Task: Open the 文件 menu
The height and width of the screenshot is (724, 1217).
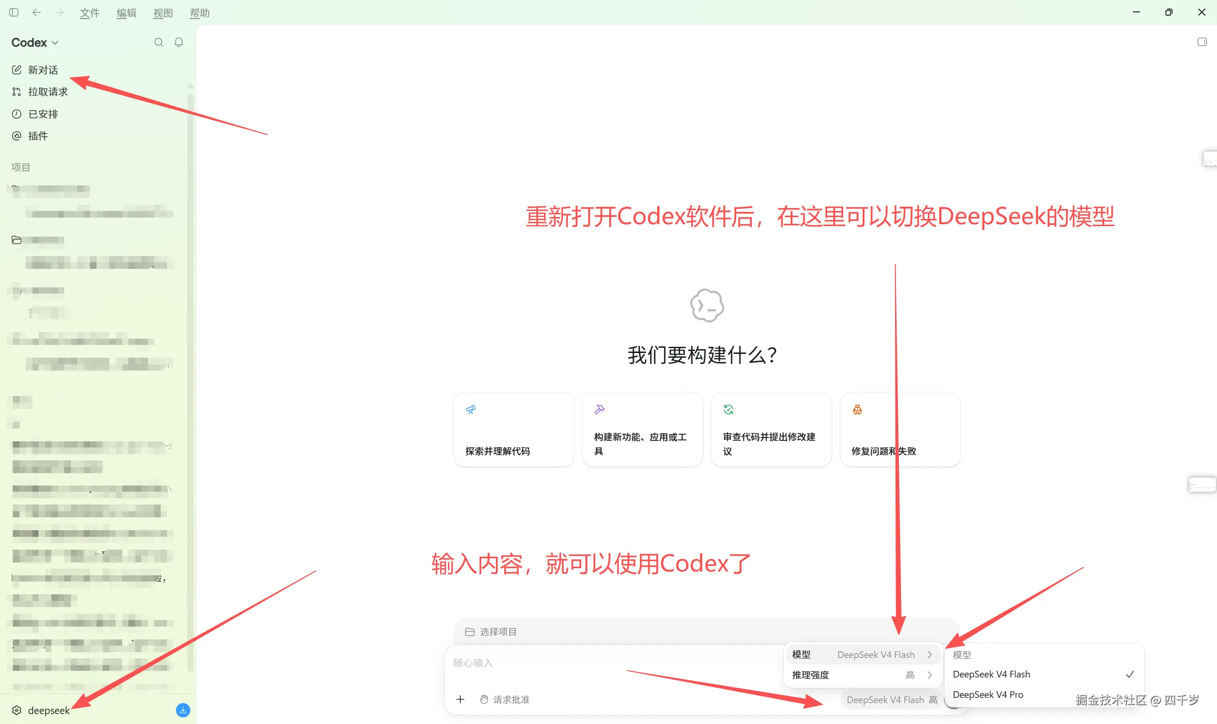Action: point(89,13)
